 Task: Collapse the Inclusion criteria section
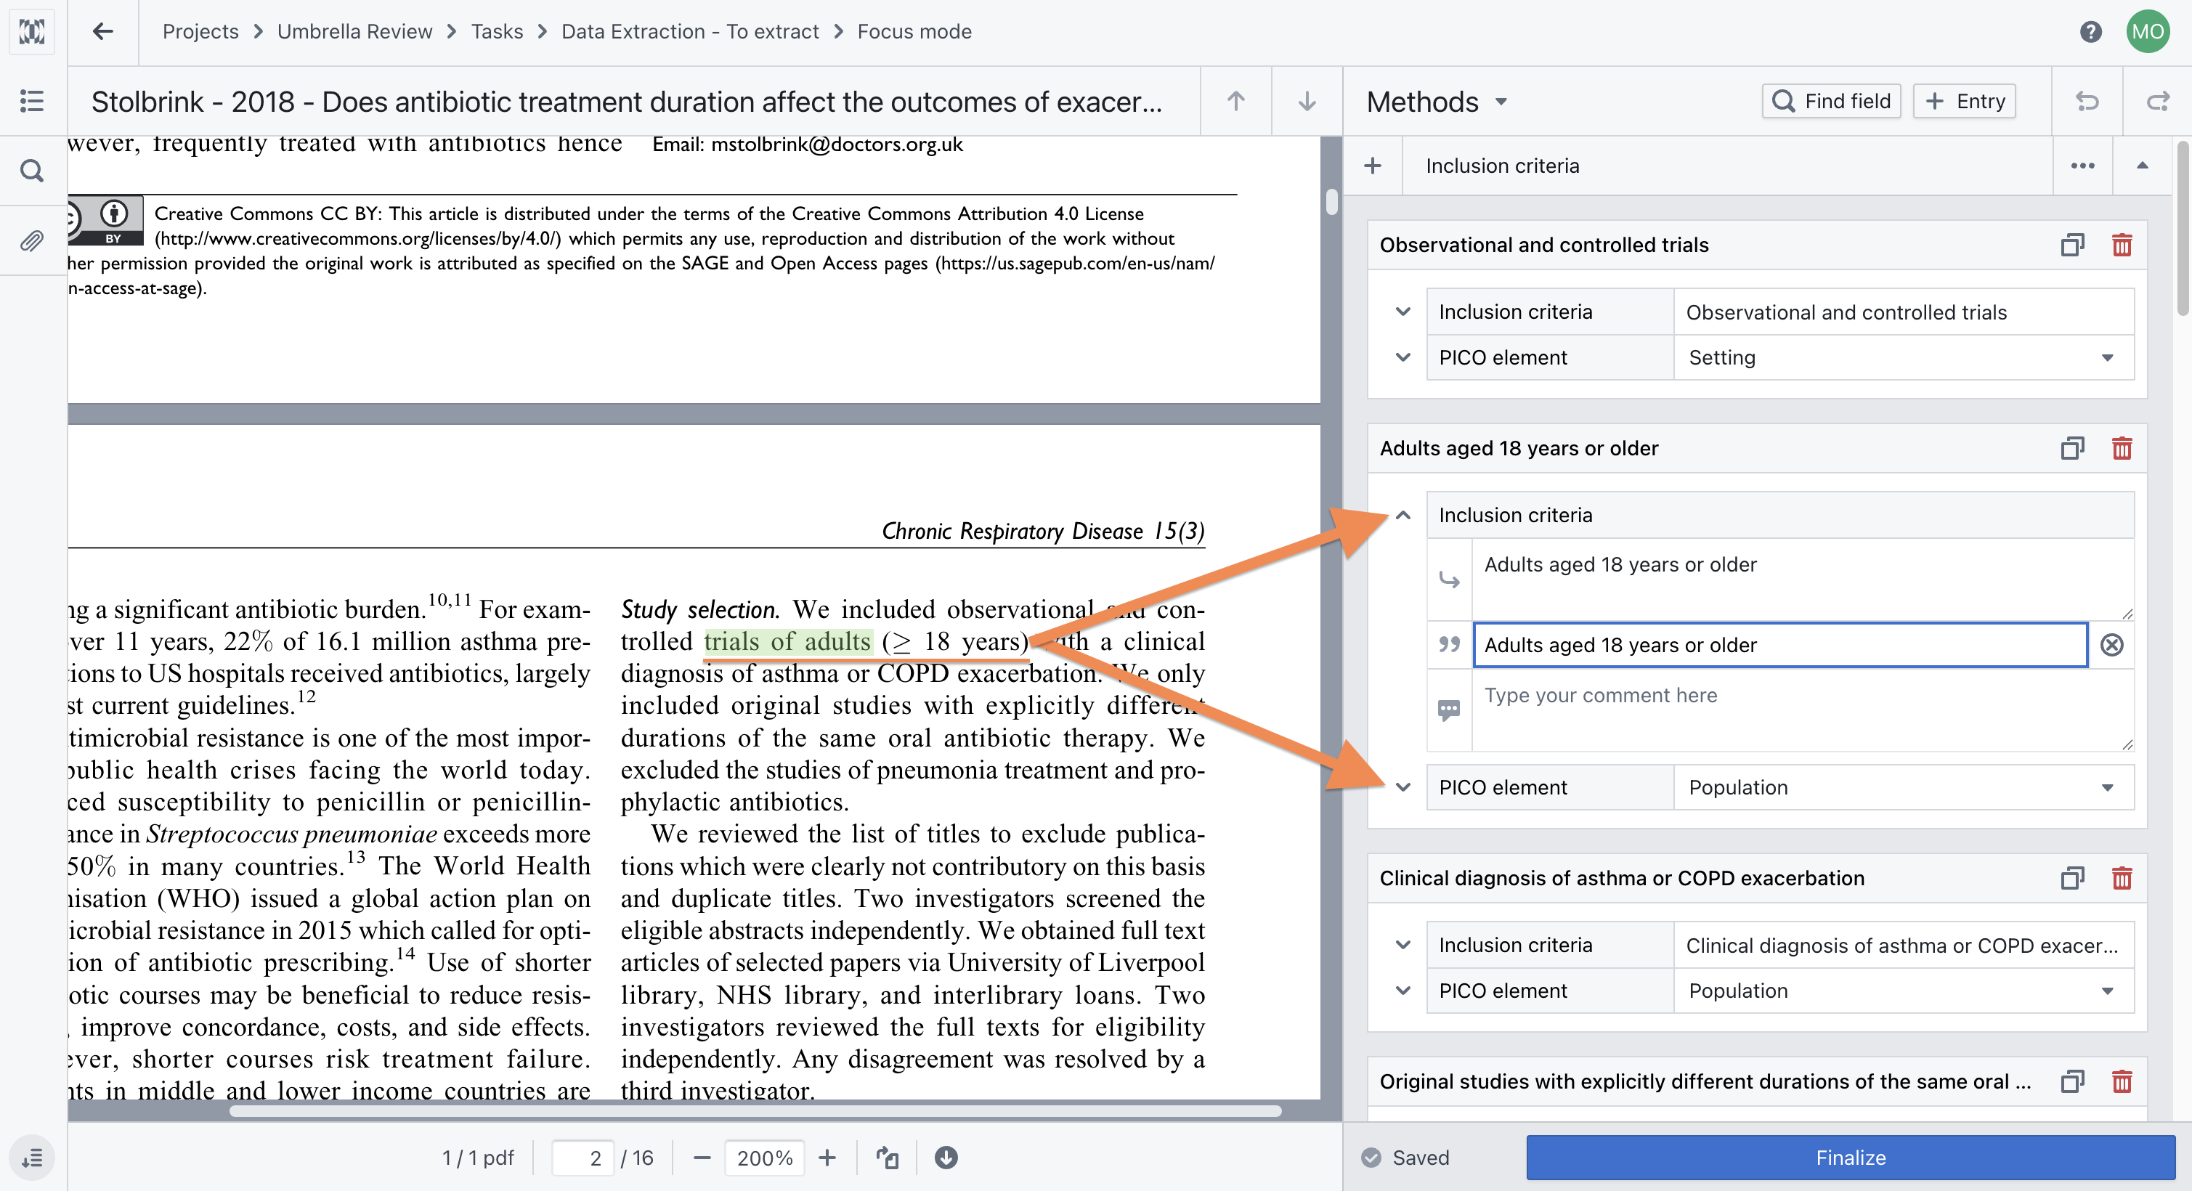pyautogui.click(x=2143, y=165)
